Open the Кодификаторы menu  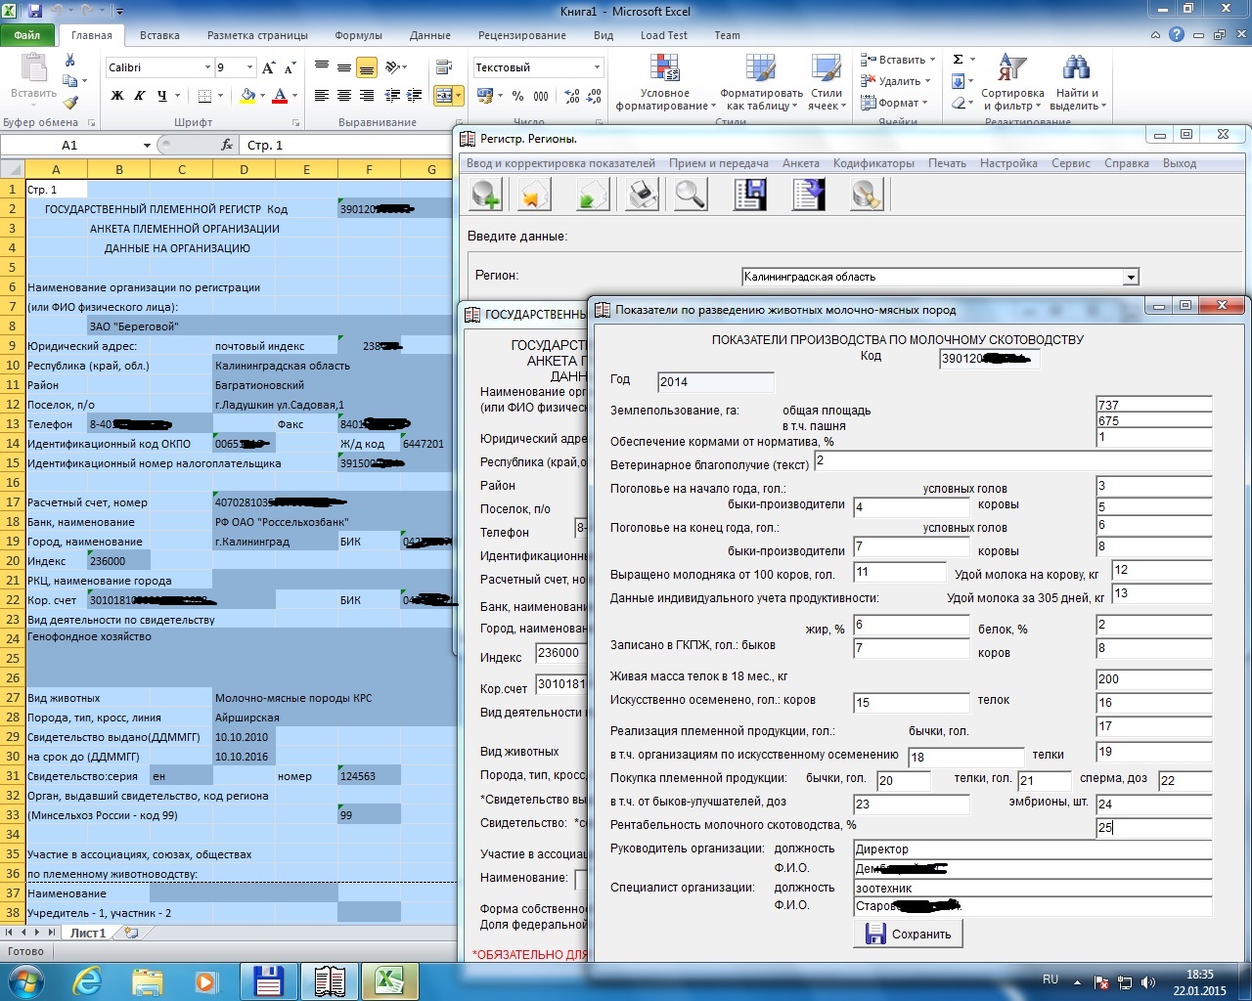click(x=873, y=163)
